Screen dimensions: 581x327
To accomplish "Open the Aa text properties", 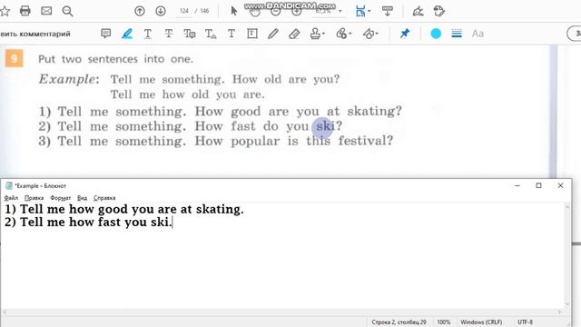I will click(x=478, y=34).
